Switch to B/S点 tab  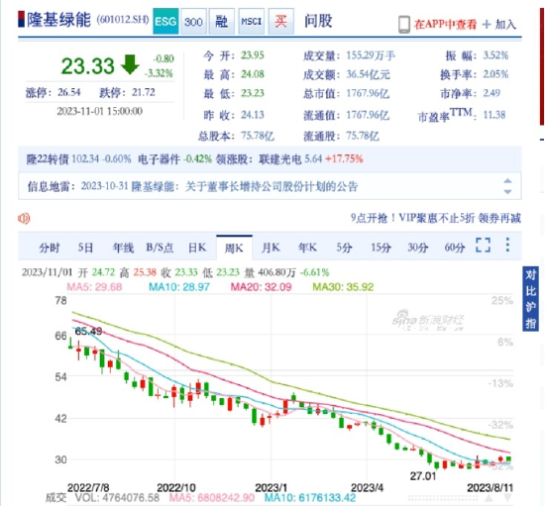click(160, 248)
